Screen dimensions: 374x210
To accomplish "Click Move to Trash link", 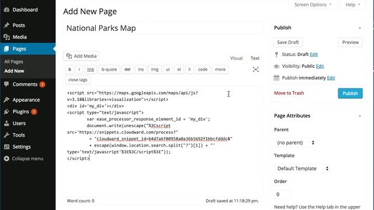I will tap(289, 93).
